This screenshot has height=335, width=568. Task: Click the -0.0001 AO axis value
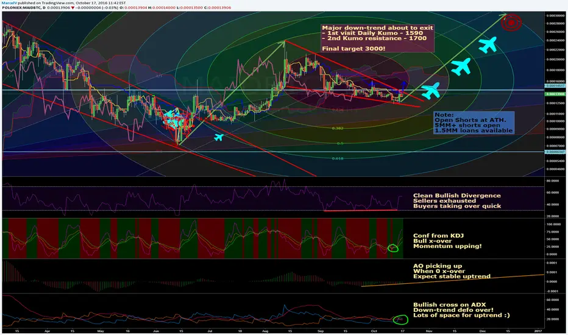[552, 291]
